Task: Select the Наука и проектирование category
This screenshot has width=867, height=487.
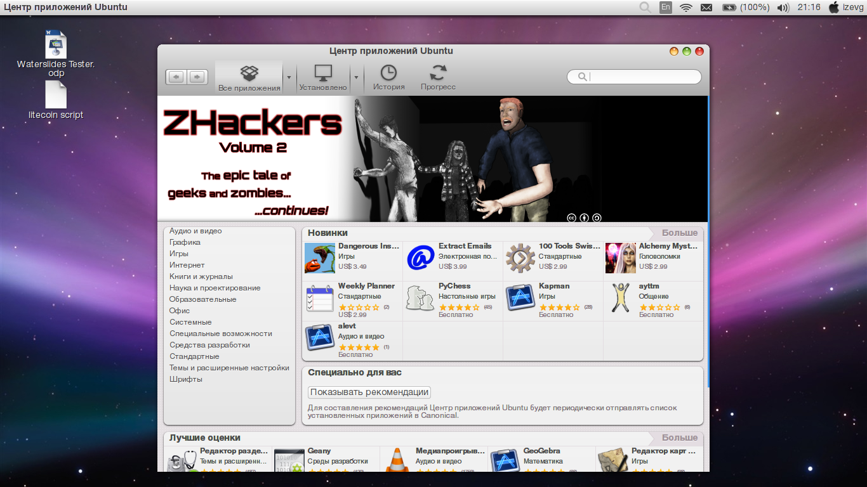Action: 215,288
